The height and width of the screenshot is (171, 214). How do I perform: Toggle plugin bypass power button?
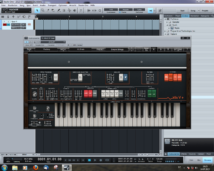pos(26,42)
